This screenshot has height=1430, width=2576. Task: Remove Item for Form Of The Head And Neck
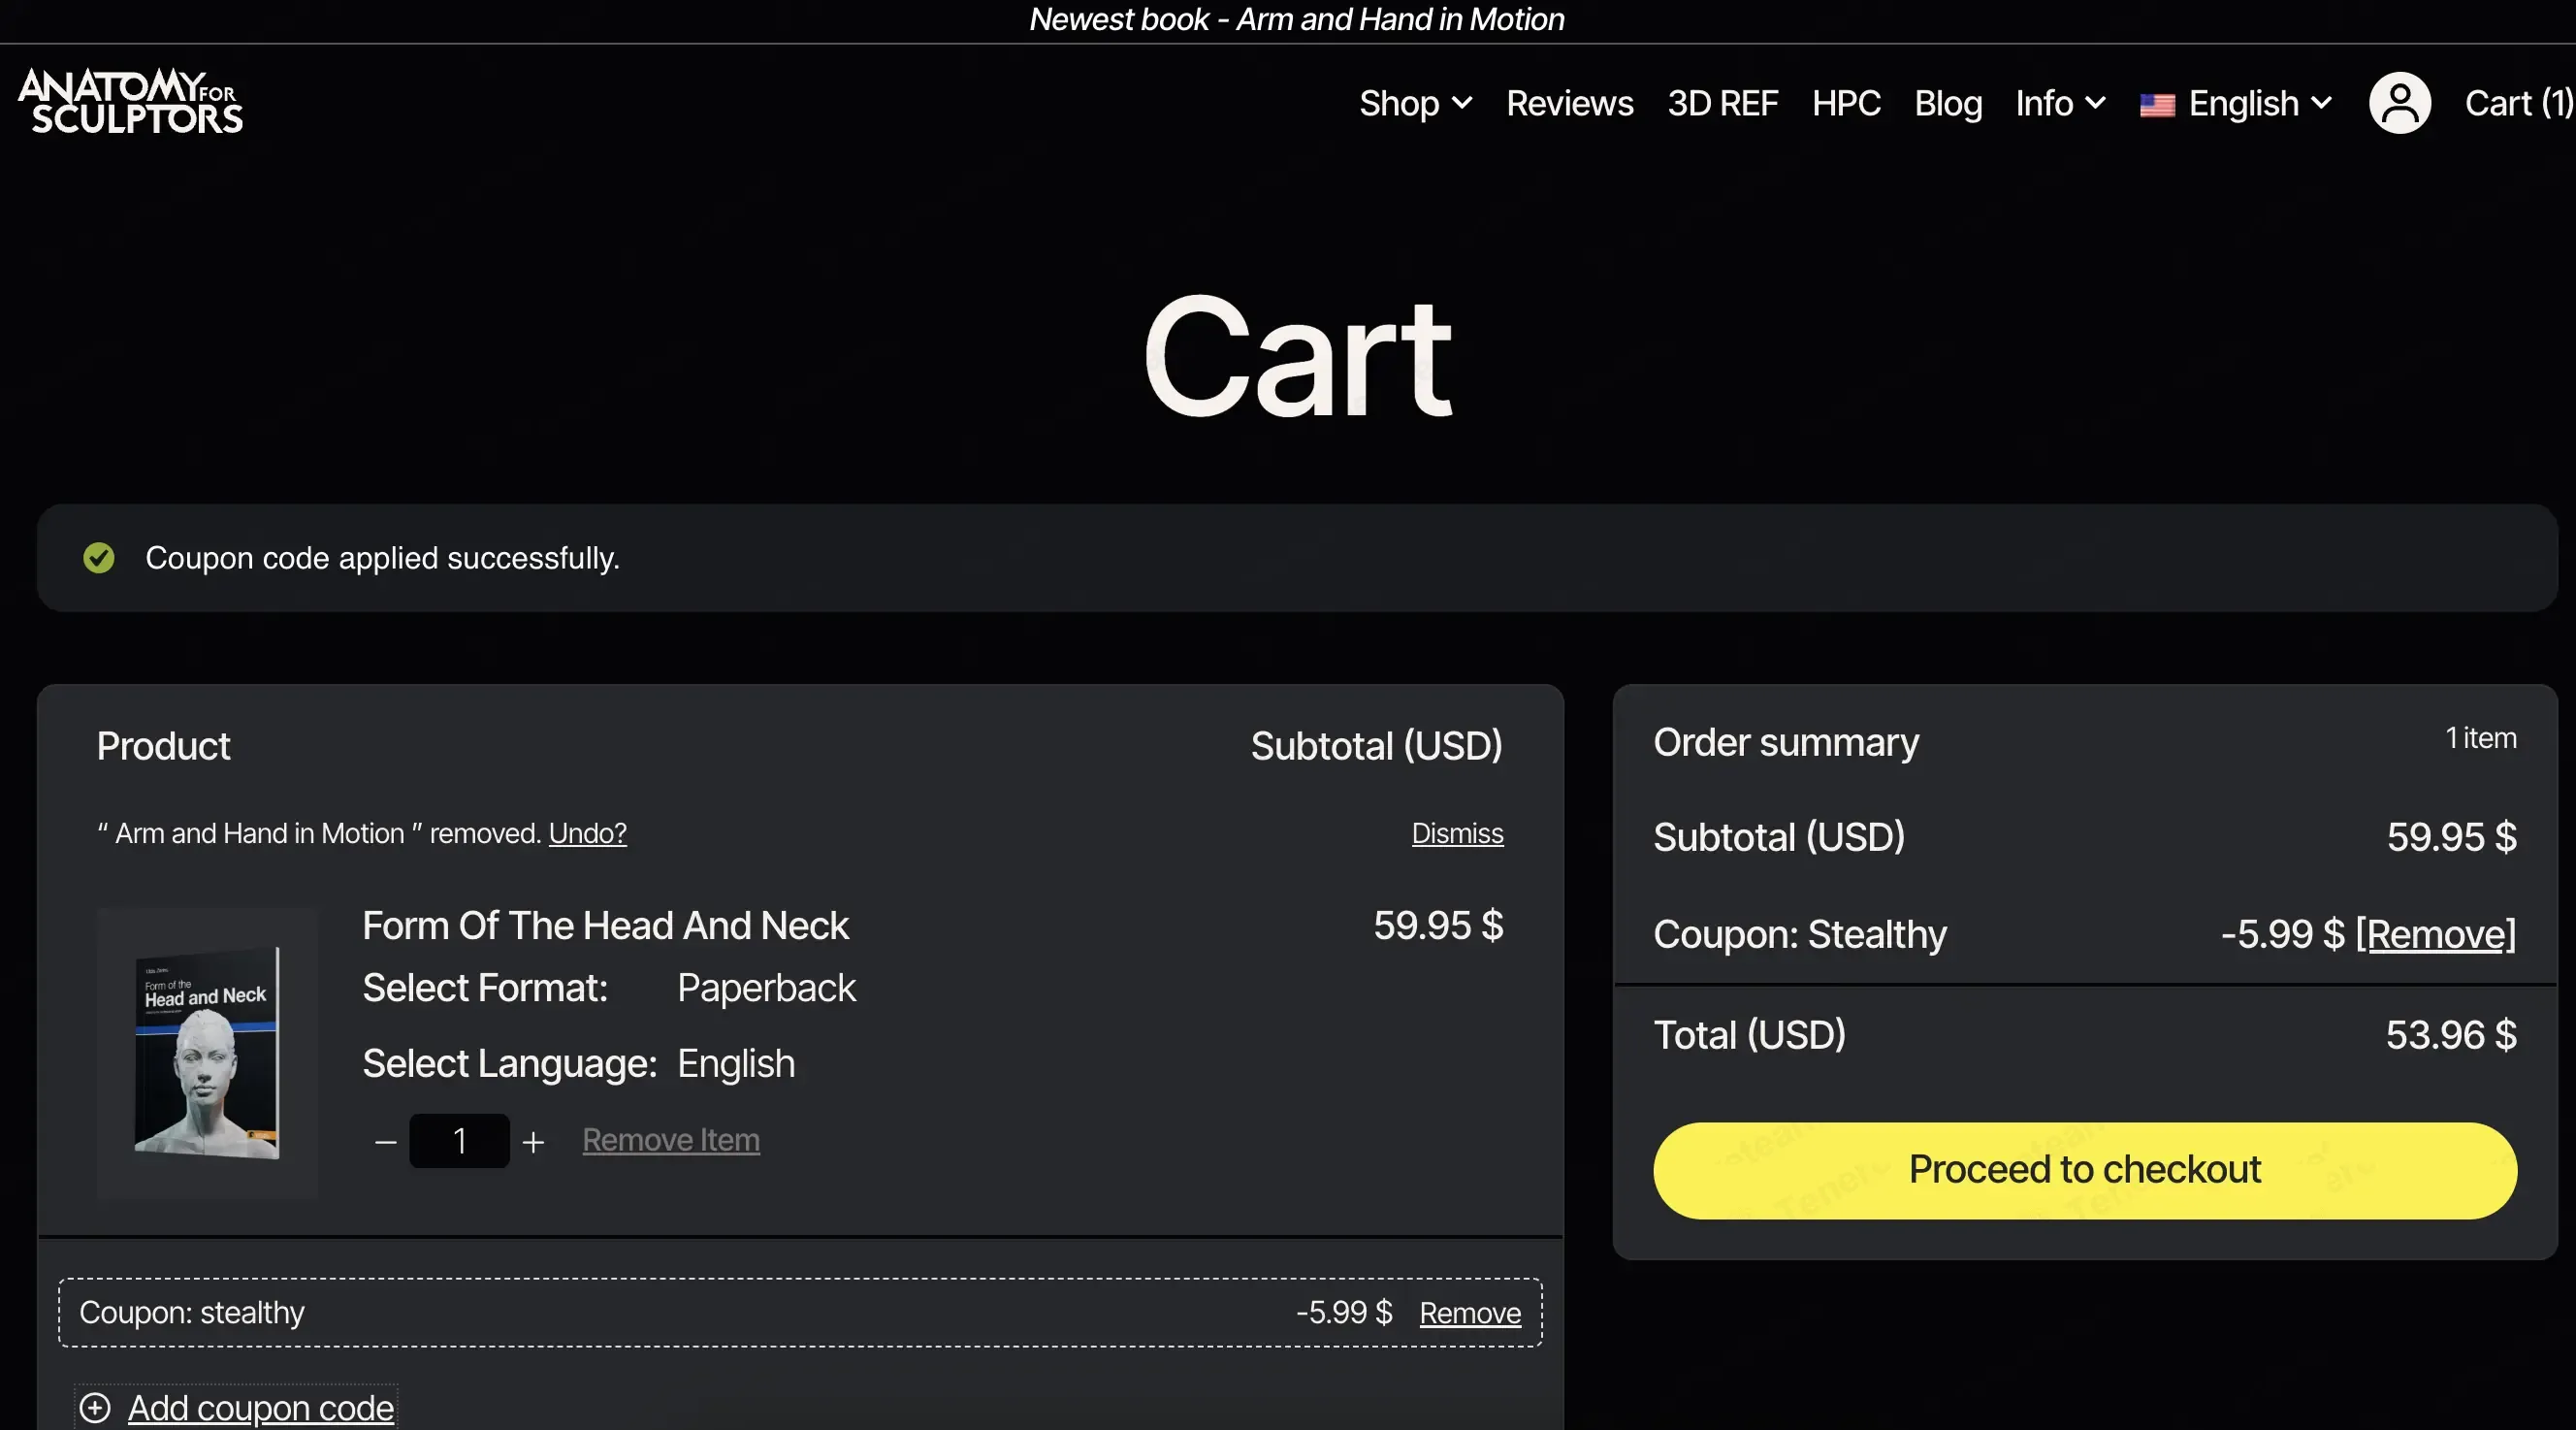click(x=671, y=1140)
